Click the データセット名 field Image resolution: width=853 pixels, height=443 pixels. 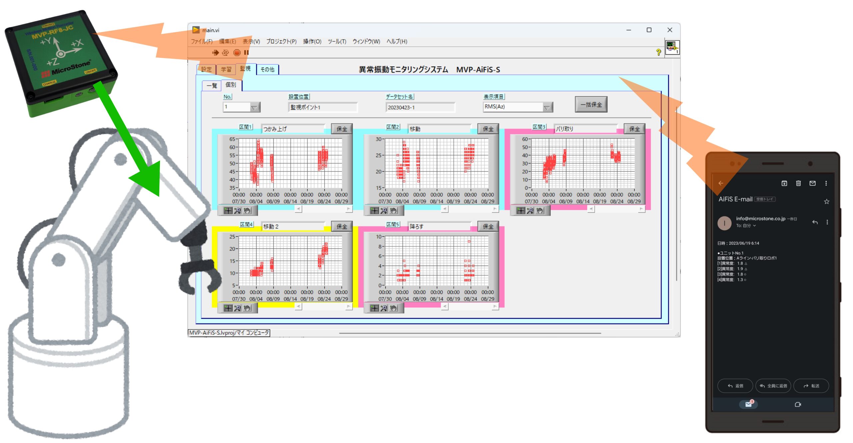click(420, 107)
